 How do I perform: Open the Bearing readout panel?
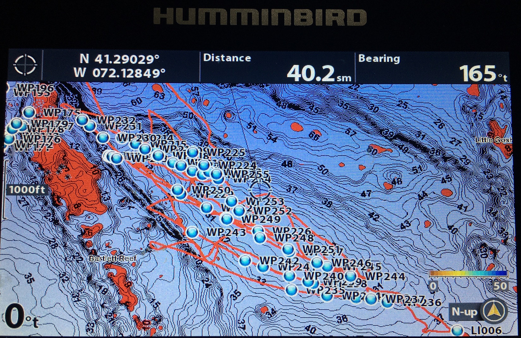coord(432,67)
